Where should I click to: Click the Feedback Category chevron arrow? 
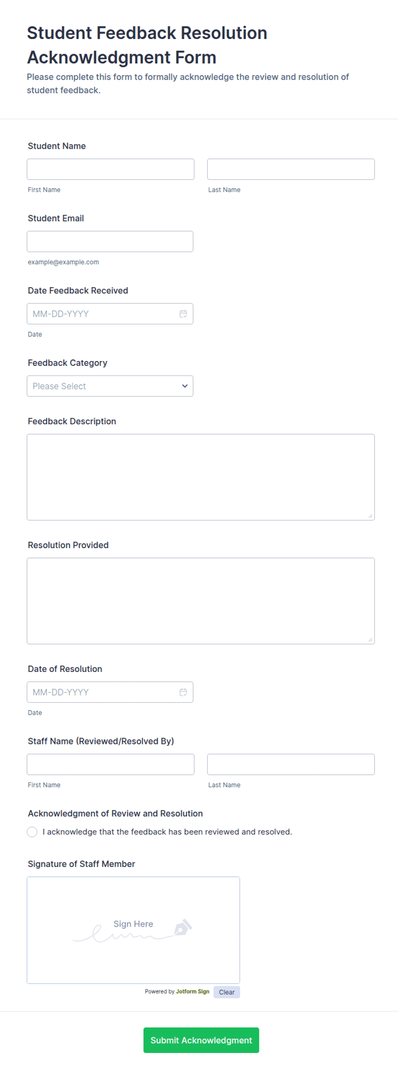click(x=185, y=386)
